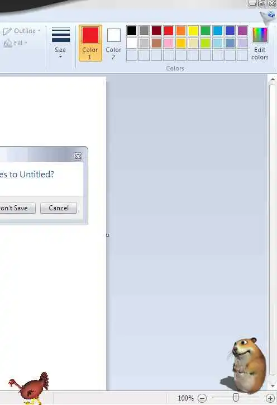Image resolution: width=277 pixels, height=405 pixels.
Task: Click the zoom out minus icon
Action: point(202,398)
